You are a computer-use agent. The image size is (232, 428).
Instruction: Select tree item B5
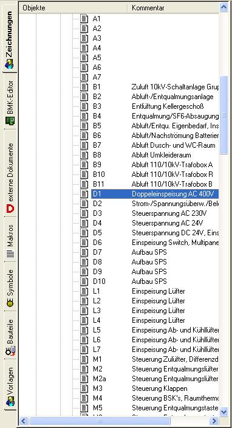pyautogui.click(x=97, y=126)
